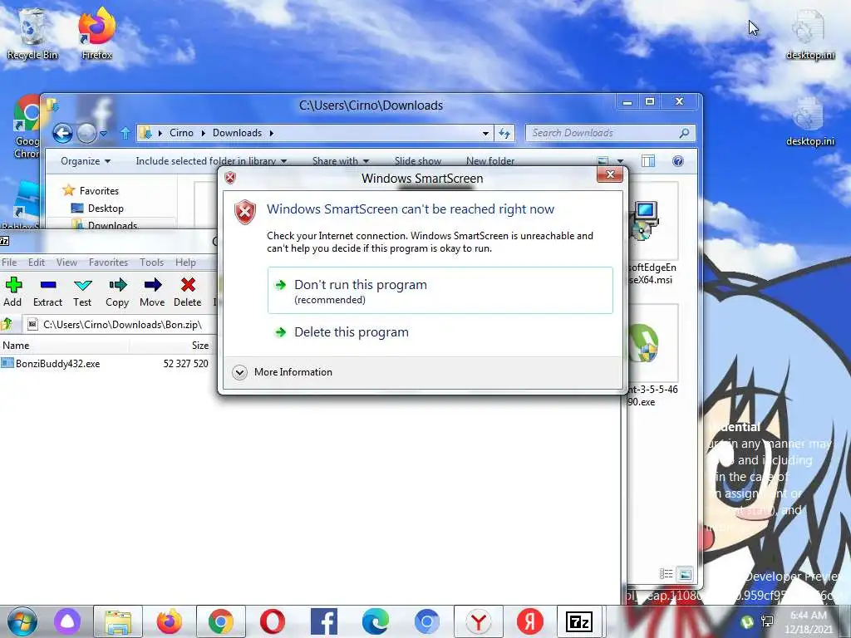Click the network tray icon
851x638 pixels.
[767, 621]
